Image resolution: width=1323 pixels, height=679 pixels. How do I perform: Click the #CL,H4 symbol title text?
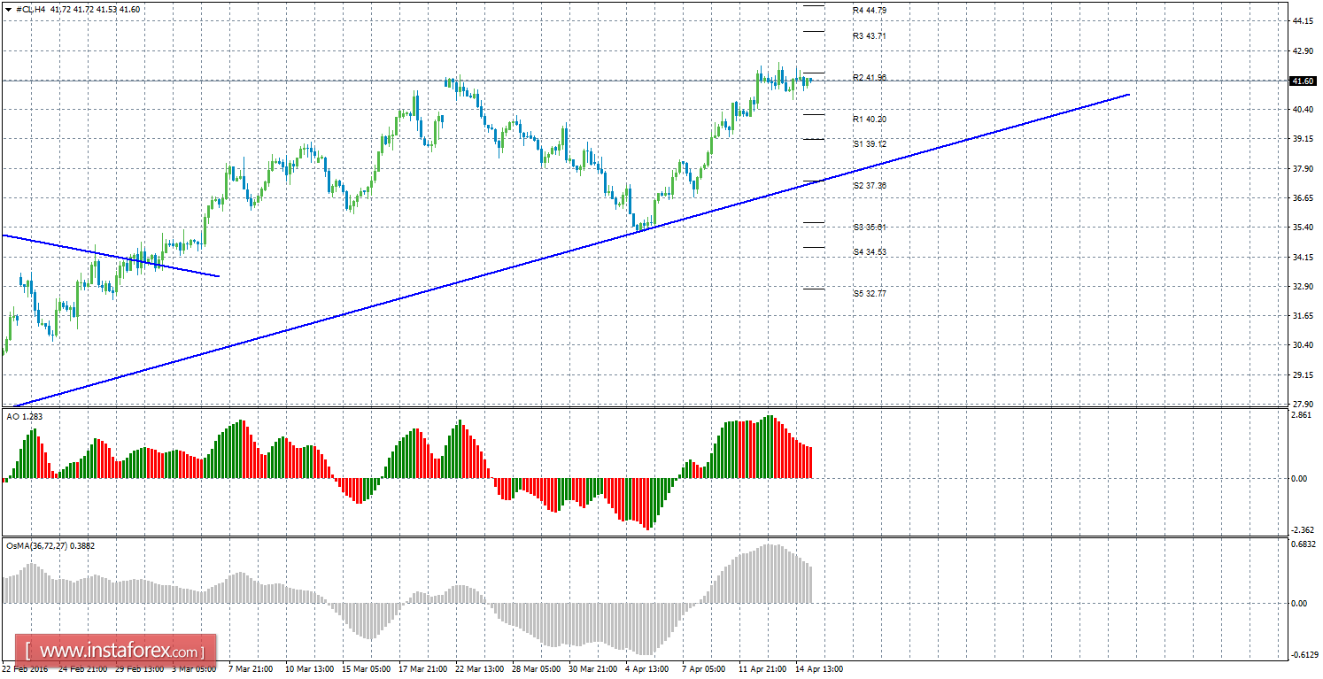pos(30,9)
